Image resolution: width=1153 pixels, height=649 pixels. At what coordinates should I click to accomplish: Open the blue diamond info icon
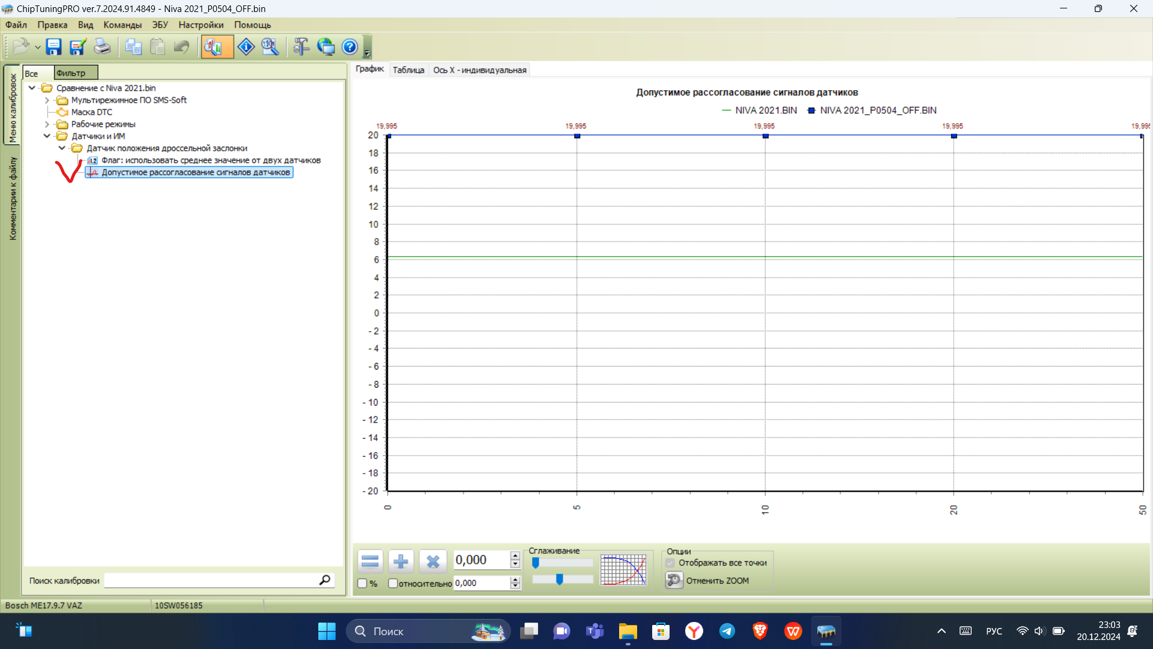pos(246,47)
